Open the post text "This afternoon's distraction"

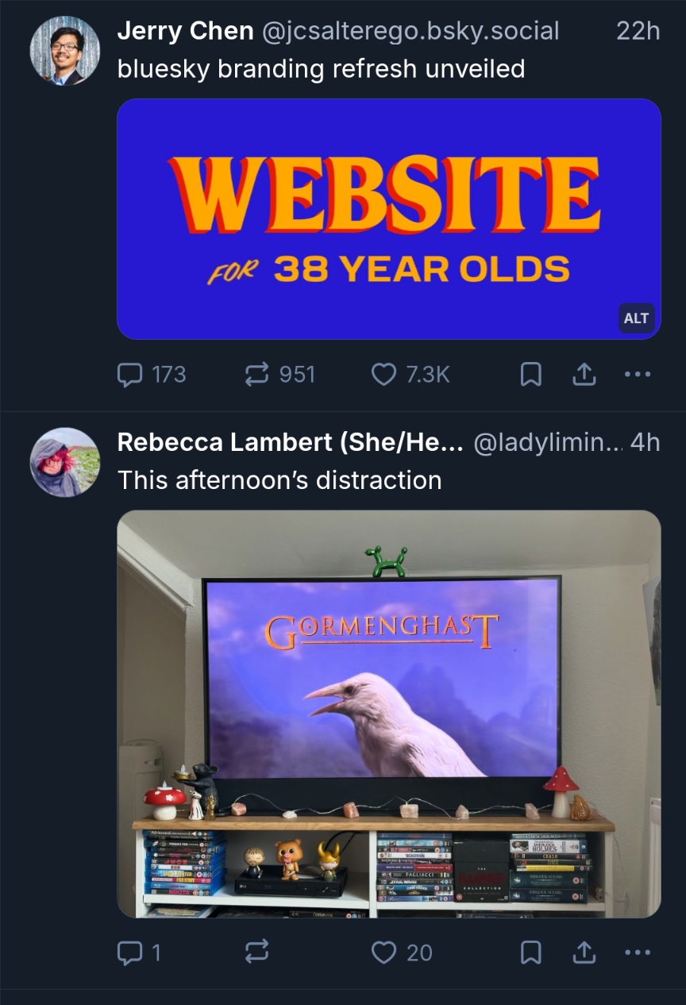coord(279,480)
